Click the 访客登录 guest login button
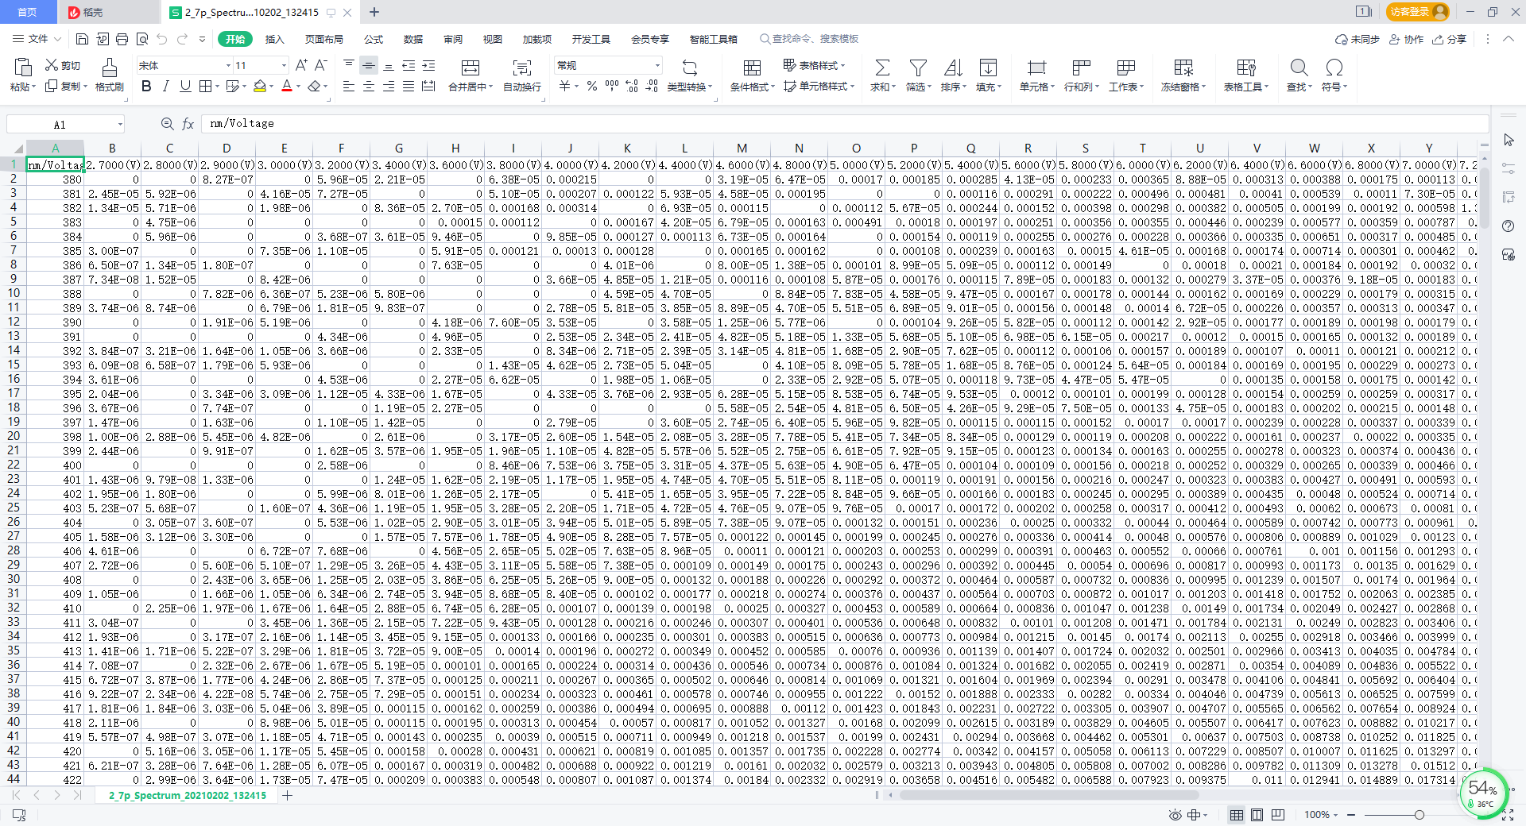Screen dimensions: 1526x826 [1417, 12]
